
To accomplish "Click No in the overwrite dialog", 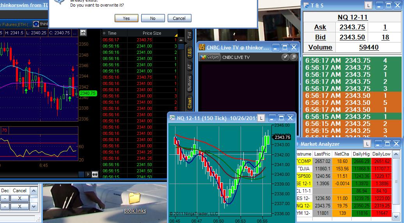I will pos(153,18).
